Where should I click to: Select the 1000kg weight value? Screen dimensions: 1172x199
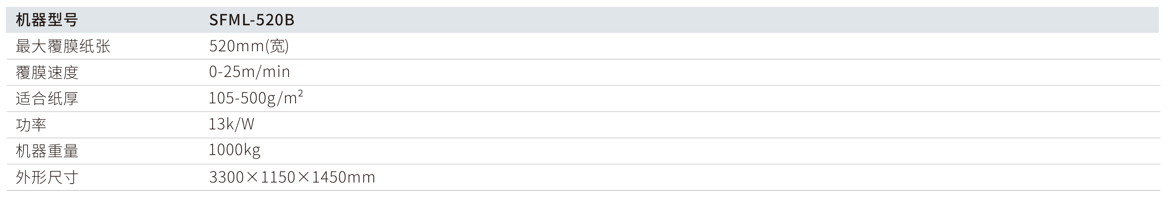(234, 150)
